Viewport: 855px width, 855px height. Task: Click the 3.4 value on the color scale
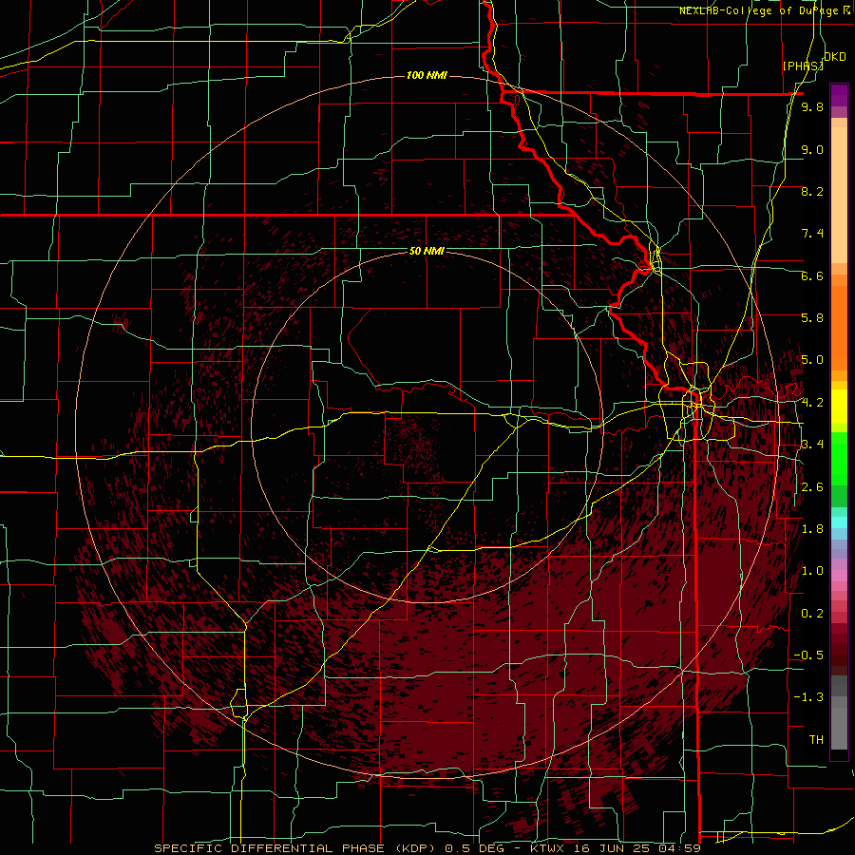pyautogui.click(x=812, y=445)
